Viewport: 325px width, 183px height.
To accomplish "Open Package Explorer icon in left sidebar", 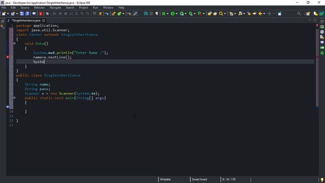I will click(3, 26).
